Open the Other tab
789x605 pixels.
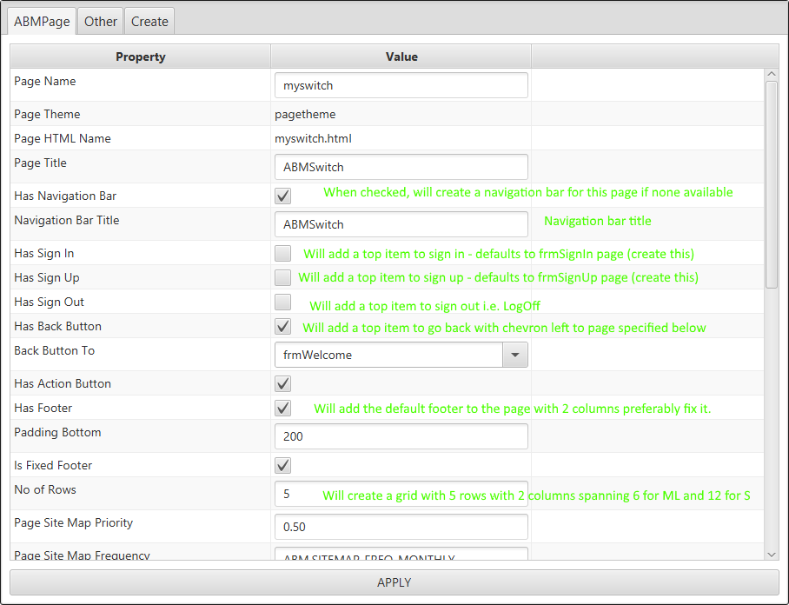[101, 22]
